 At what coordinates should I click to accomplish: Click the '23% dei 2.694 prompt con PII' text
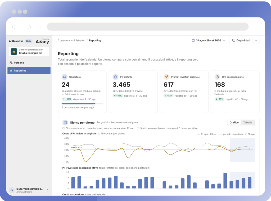click(180, 91)
